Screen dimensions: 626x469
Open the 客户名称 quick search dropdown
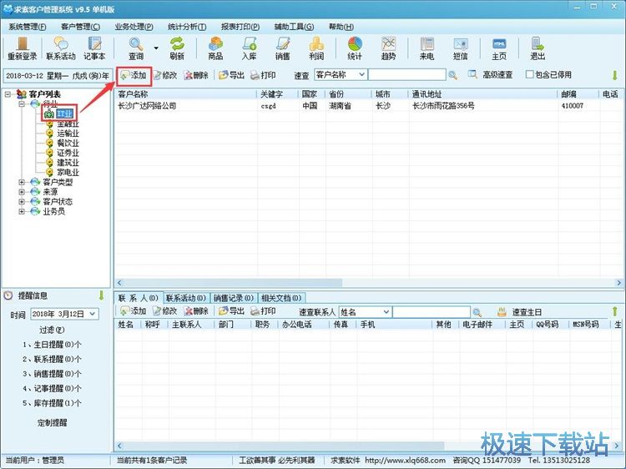click(x=361, y=75)
